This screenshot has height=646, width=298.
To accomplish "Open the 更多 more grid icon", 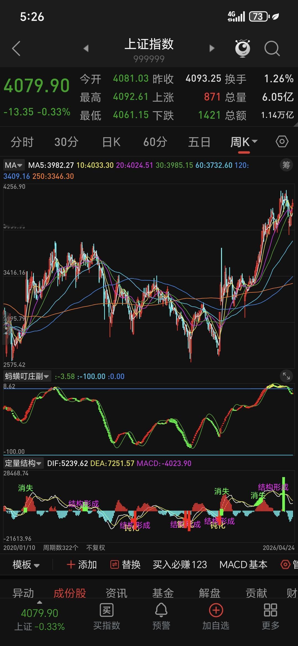I will [x=270, y=616].
